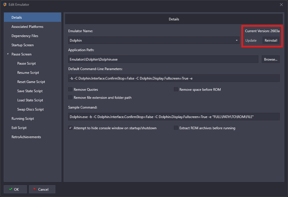Click the Reinstall button
The width and height of the screenshot is (288, 197).
point(271,40)
